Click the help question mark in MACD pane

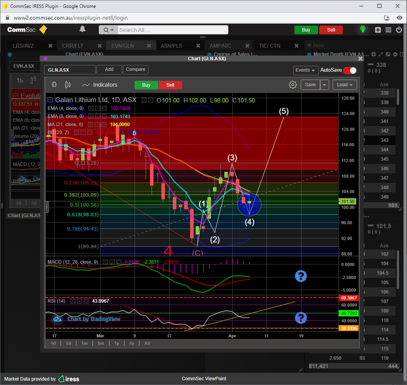click(301, 276)
